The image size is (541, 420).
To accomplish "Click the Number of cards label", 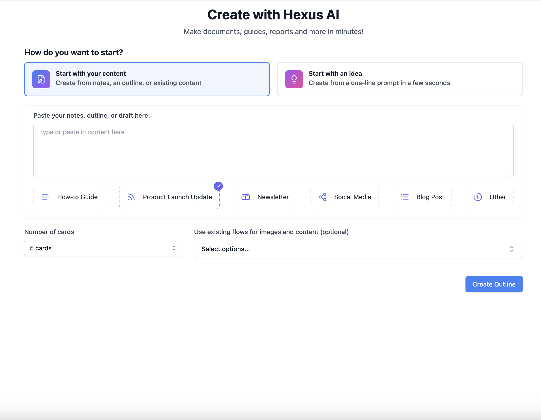I will (x=49, y=232).
